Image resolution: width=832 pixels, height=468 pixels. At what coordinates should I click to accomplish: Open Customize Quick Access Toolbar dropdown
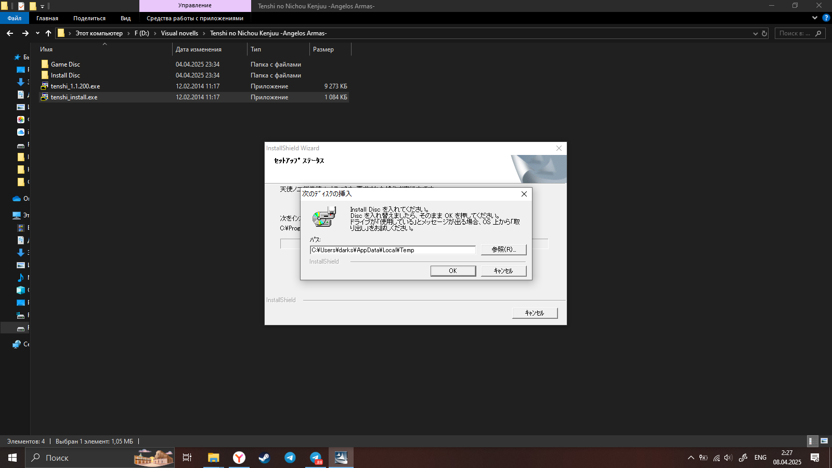pos(42,6)
